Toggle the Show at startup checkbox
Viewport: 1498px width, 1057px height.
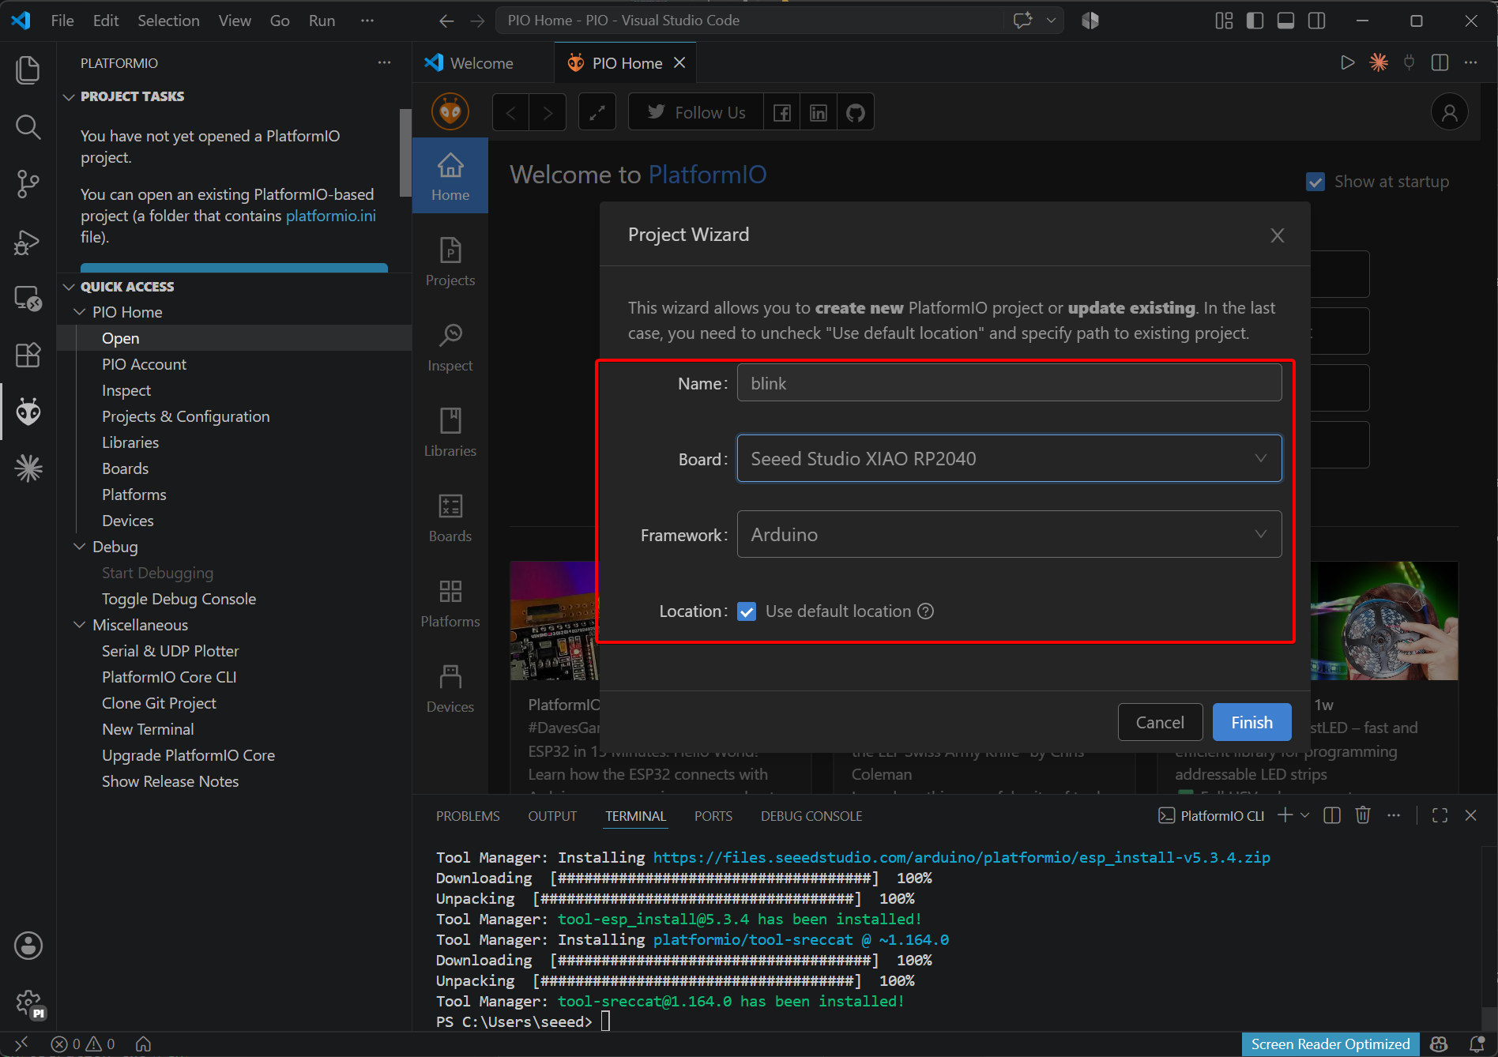pos(1315,182)
